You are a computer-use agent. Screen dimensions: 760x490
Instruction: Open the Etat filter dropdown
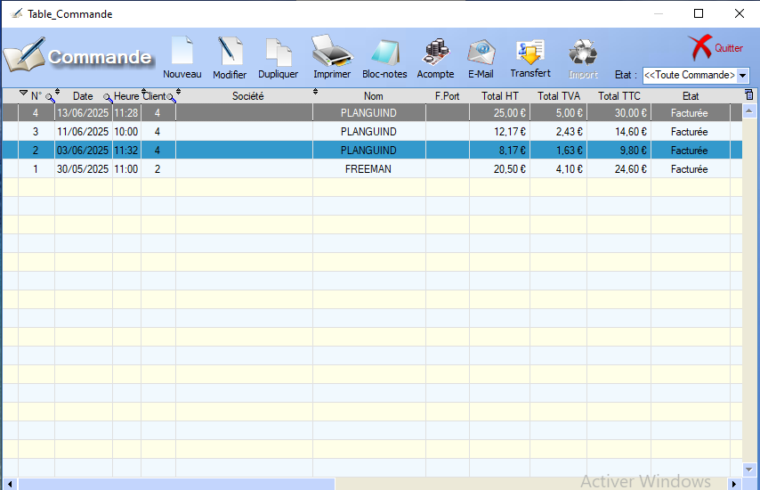742,76
